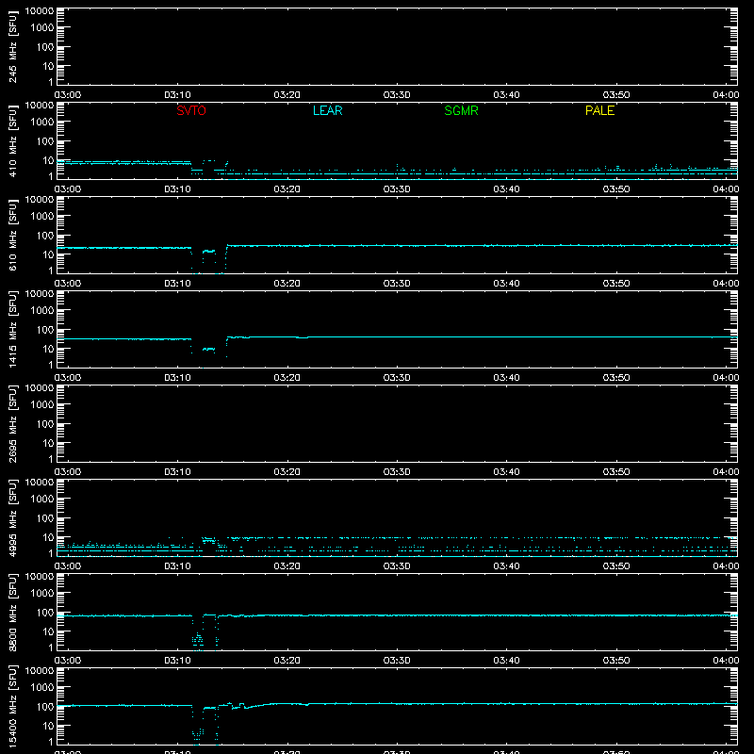Click the 1415 MHz [SFU] axis label
The width and height of the screenshot is (754, 754).
[12, 330]
